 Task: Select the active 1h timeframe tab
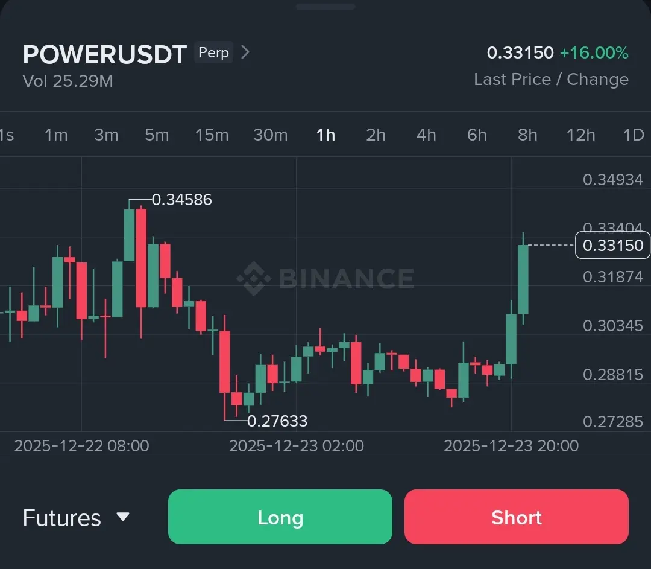point(326,135)
